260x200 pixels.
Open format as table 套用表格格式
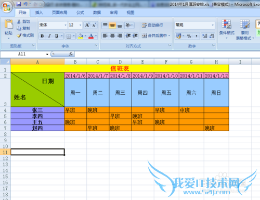click(x=245, y=30)
